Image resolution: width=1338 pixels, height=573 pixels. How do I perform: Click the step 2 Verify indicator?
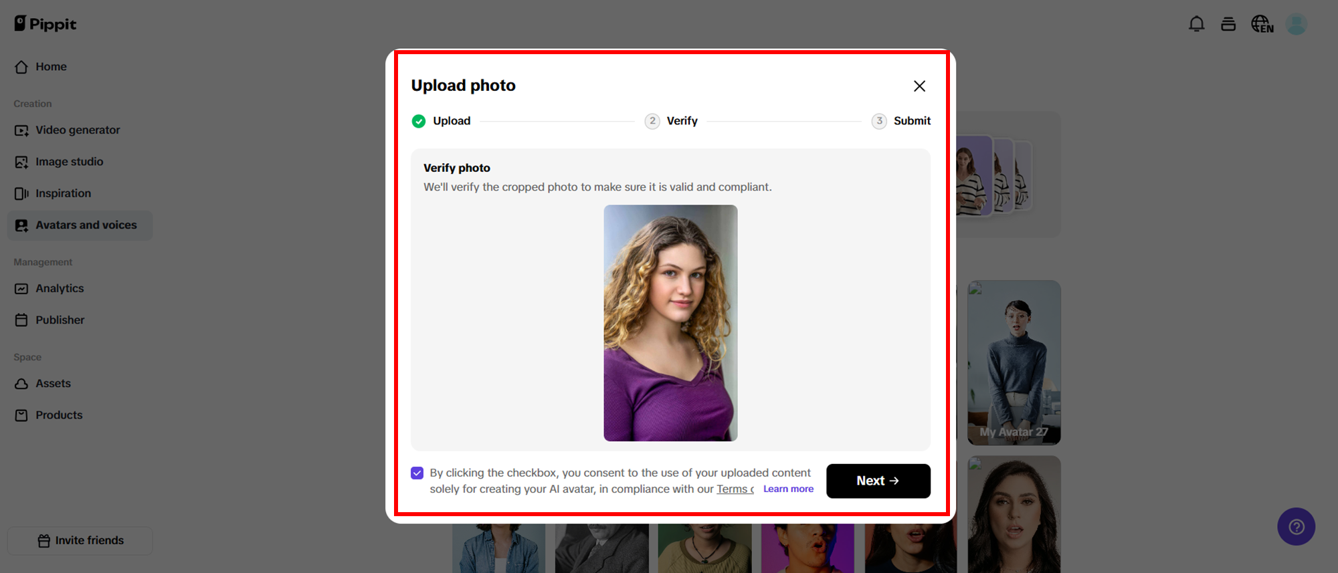652,121
